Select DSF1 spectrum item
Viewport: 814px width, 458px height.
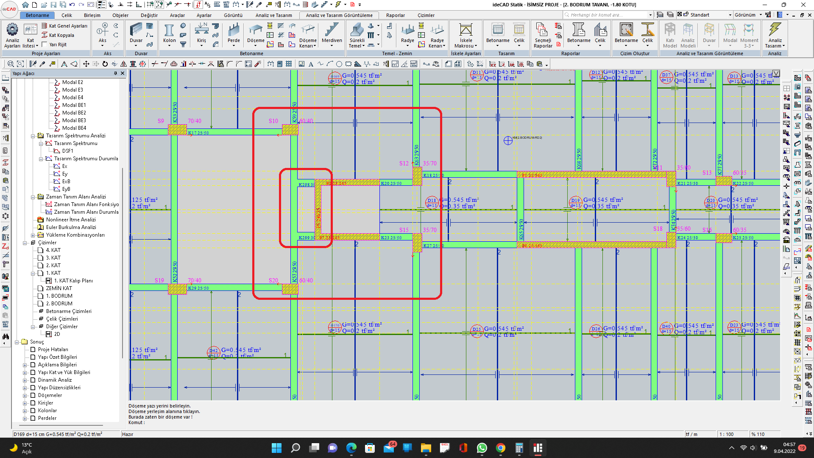[x=67, y=151]
